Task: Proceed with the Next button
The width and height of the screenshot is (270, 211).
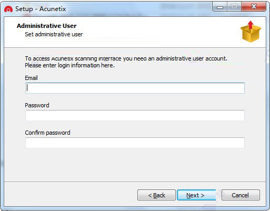Action: point(196,195)
